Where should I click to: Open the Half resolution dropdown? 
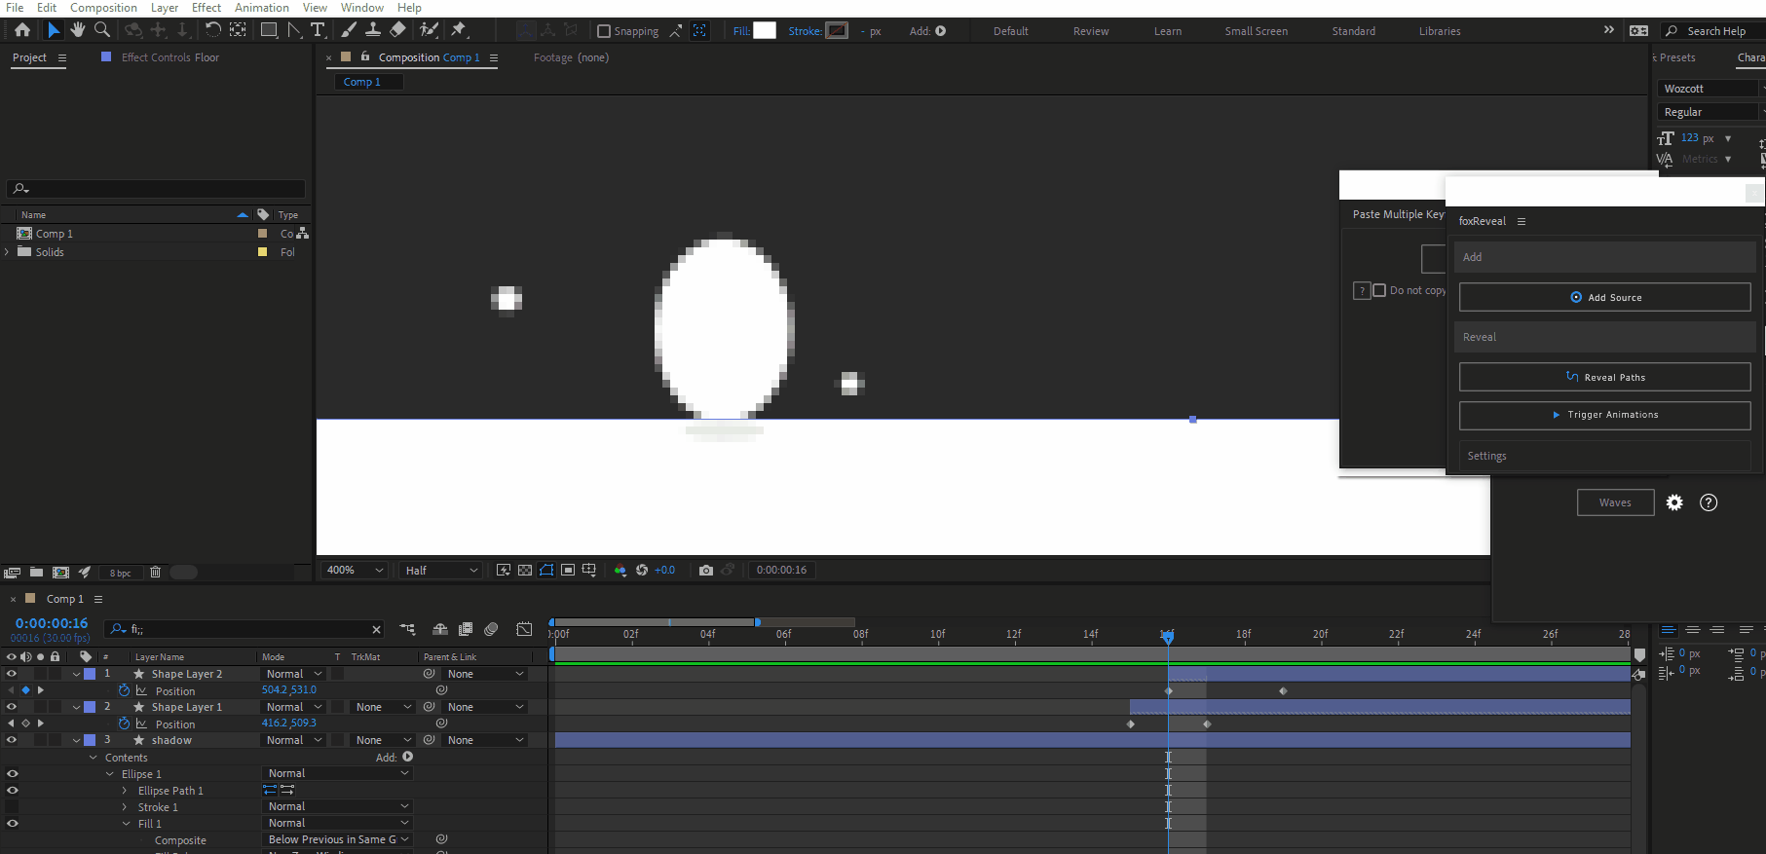tap(441, 571)
